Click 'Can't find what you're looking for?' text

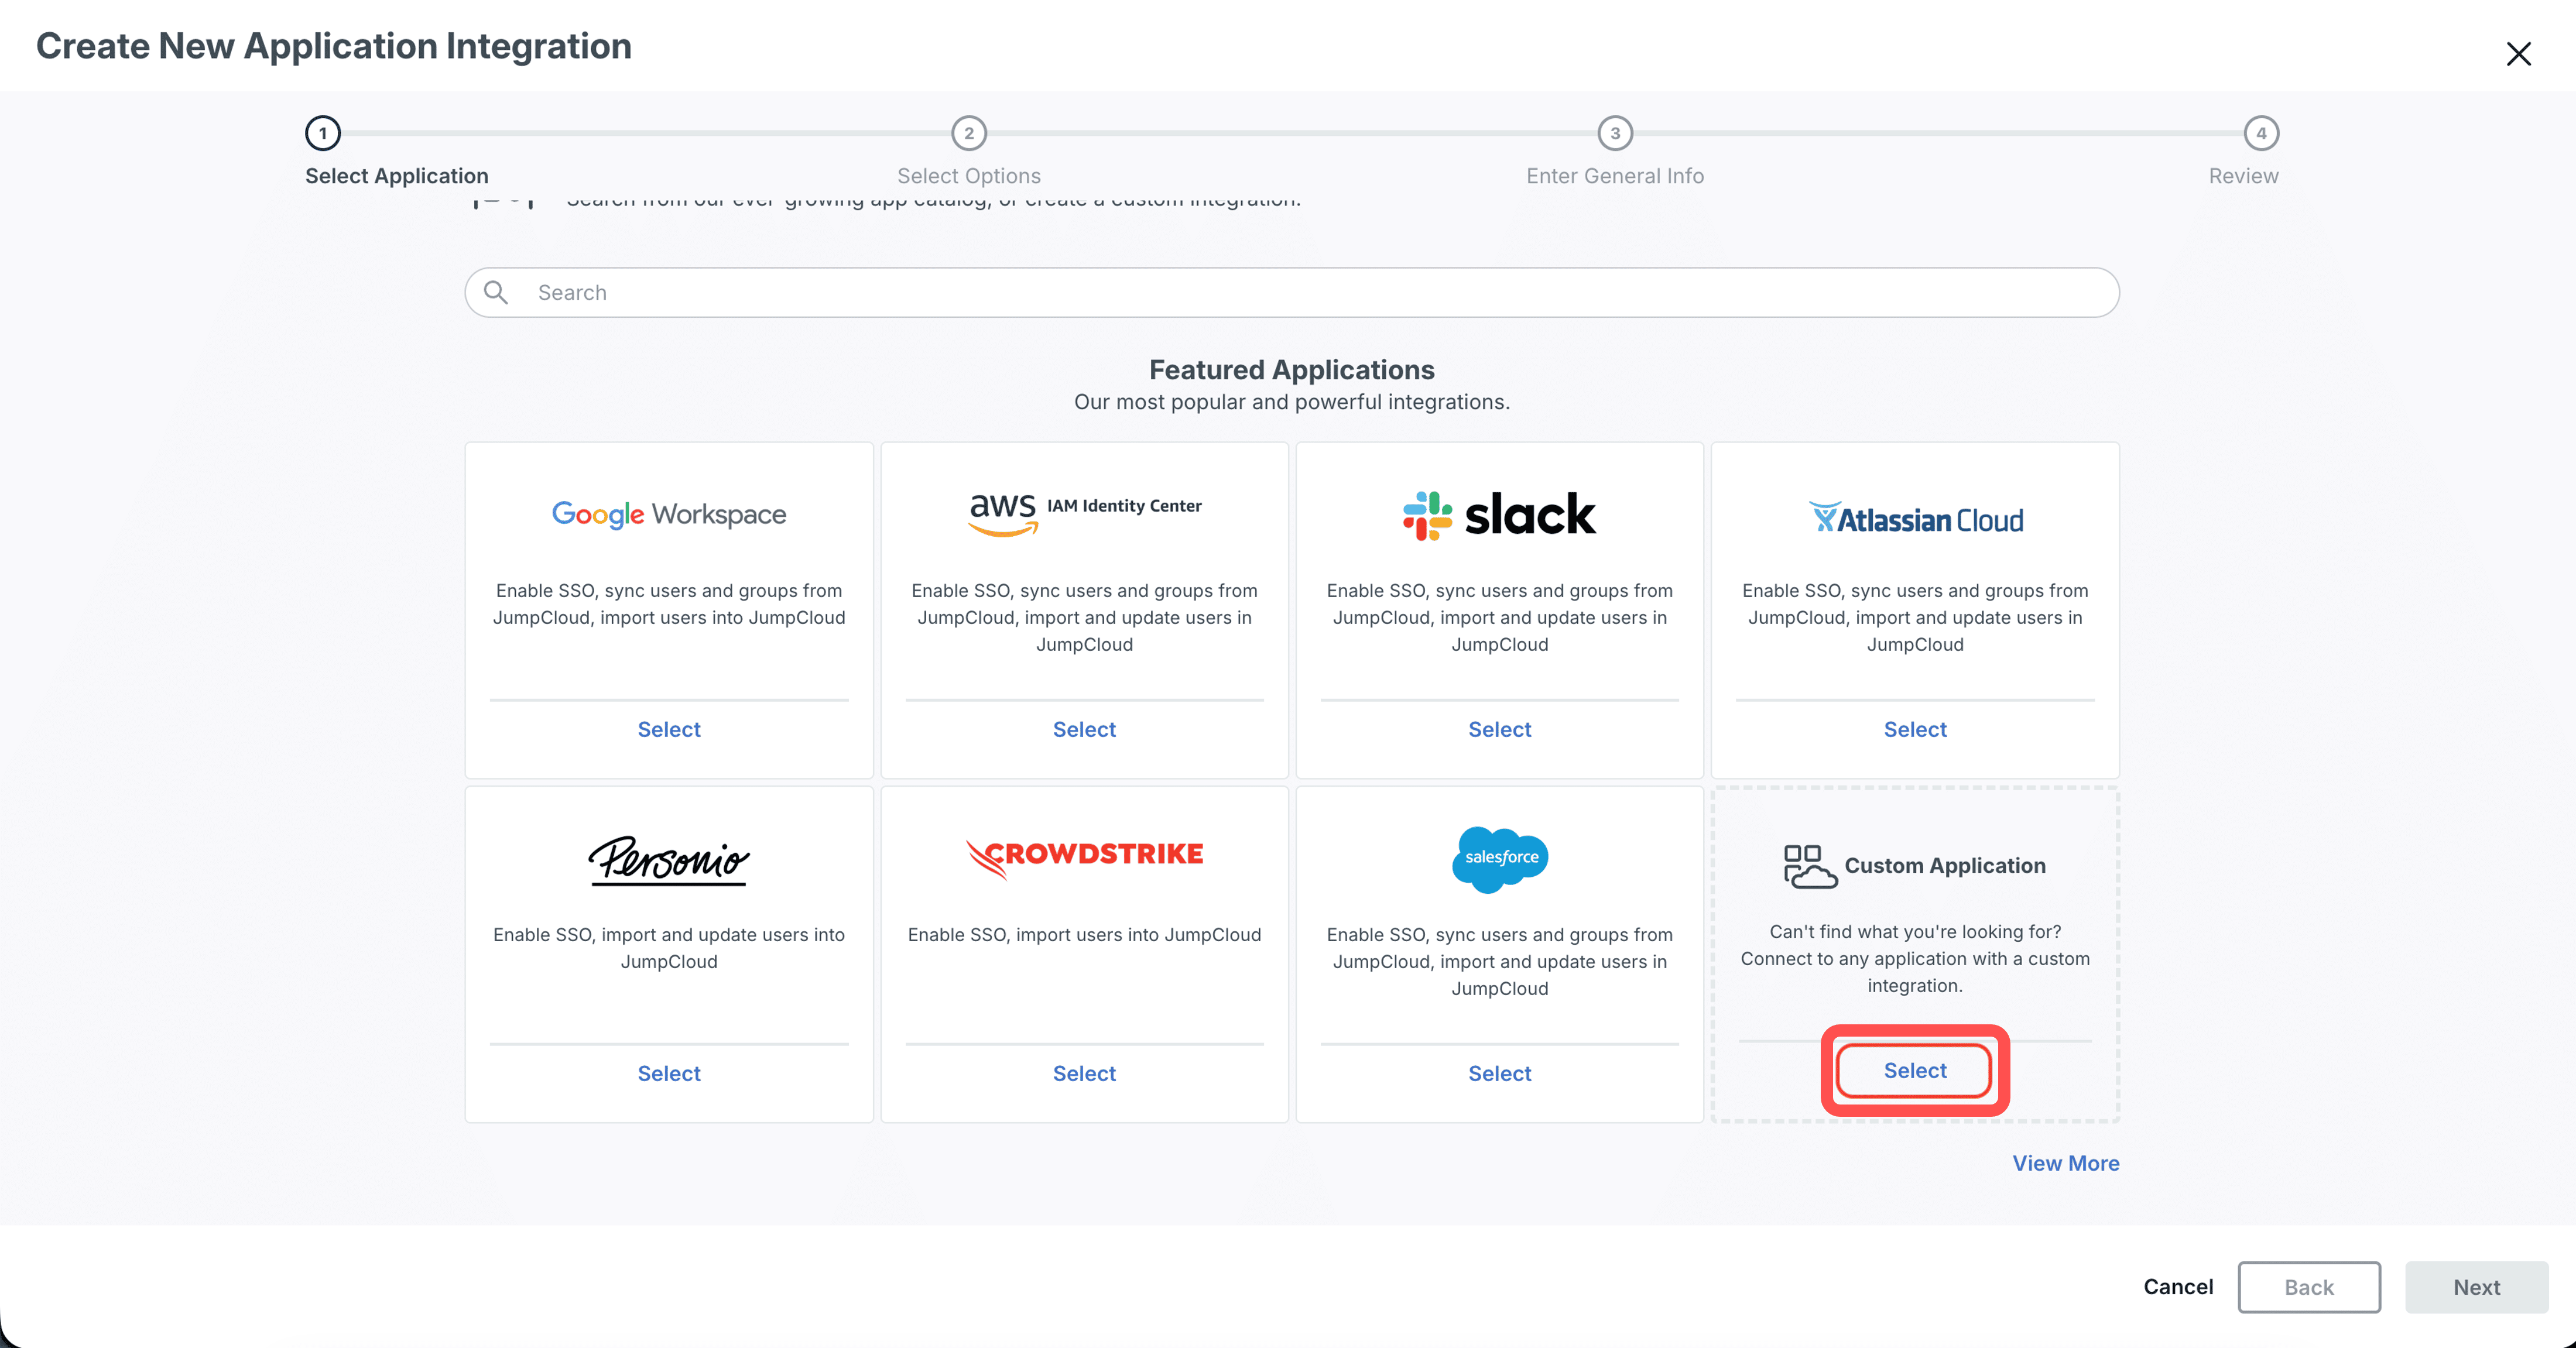[x=1915, y=932]
